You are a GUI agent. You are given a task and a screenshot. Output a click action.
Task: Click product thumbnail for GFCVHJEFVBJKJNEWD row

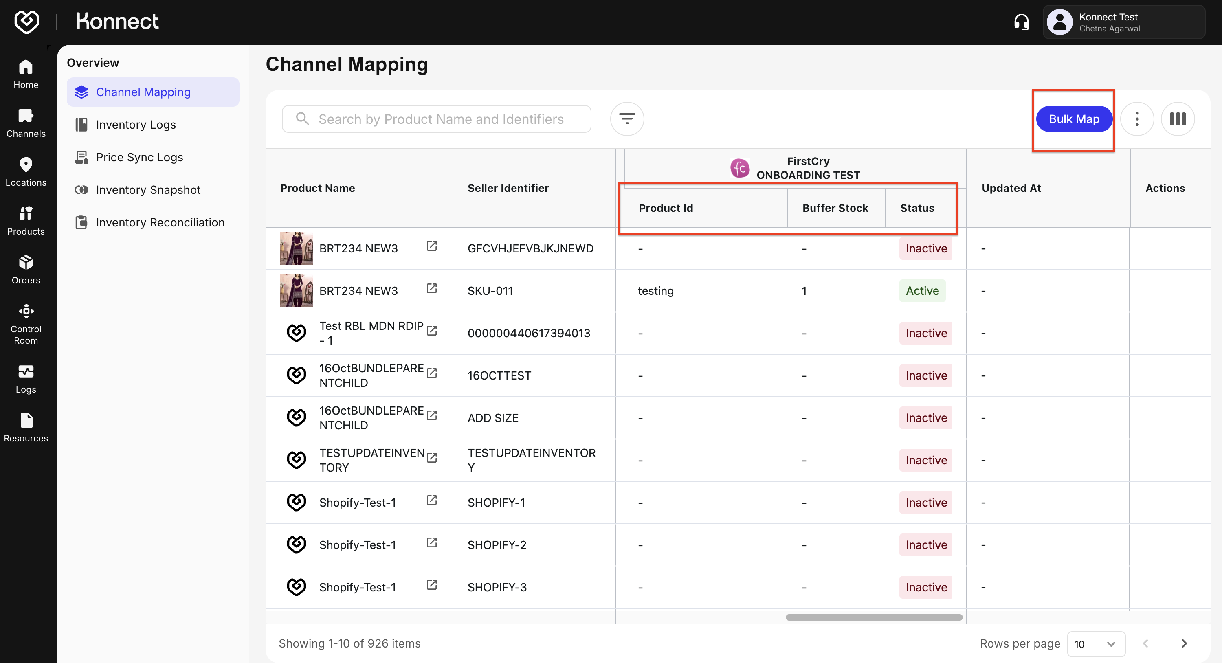pyautogui.click(x=296, y=248)
